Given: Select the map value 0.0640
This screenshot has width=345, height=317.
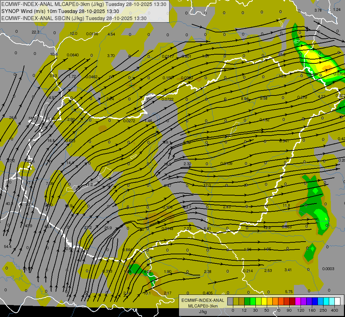Looking at the screenshot, I should [x=73, y=55].
